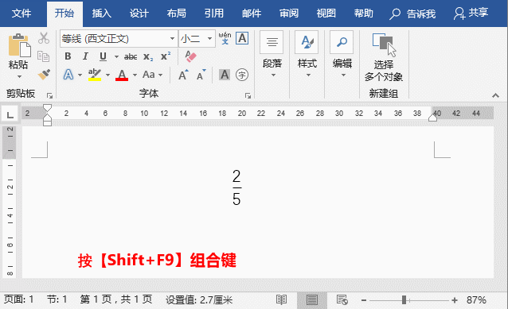Screen dimensions: 508x309
Task: Click the fraction 2/5 in the document
Action: (x=236, y=187)
